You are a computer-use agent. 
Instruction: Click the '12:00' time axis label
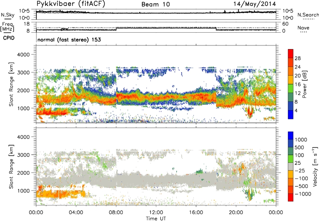(x=156, y=213)
